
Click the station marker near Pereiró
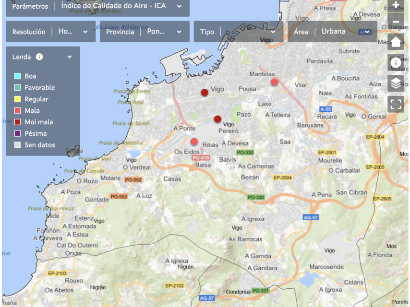(x=217, y=119)
